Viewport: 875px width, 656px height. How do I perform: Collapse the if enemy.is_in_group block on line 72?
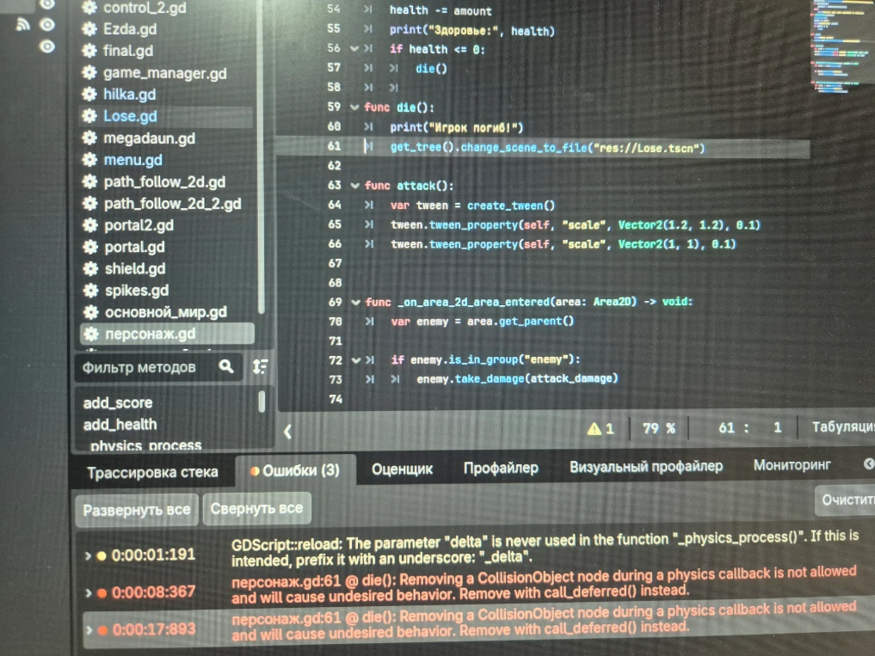(x=356, y=359)
